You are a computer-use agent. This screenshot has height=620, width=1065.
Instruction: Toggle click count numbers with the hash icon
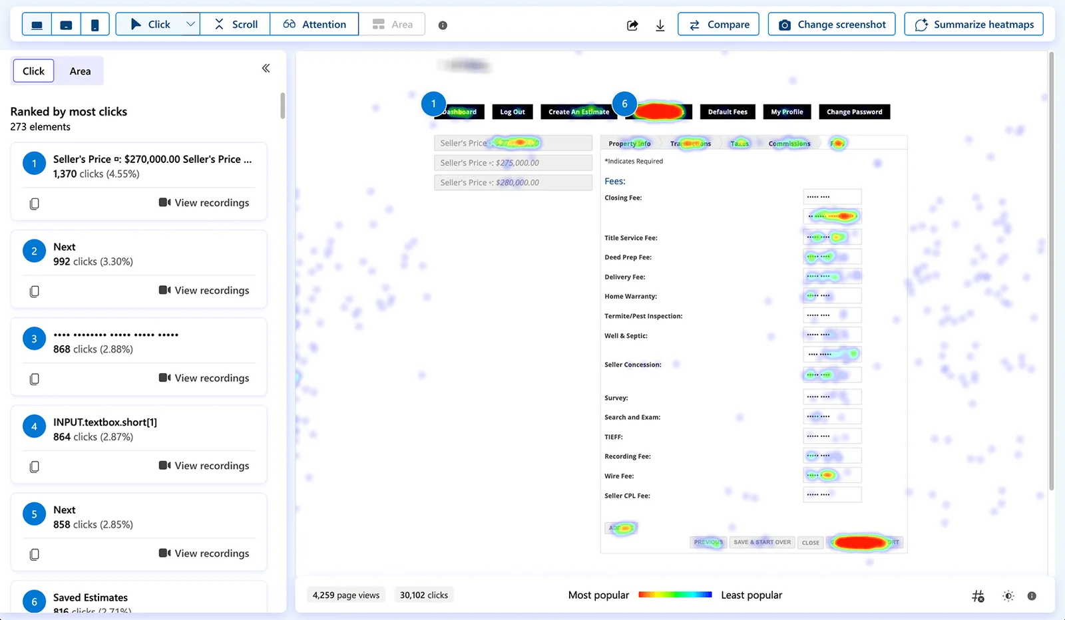tap(978, 596)
